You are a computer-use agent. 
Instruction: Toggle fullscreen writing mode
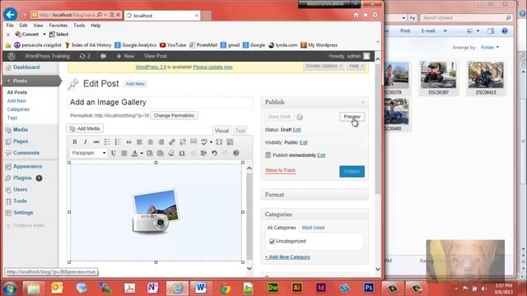pos(219,142)
